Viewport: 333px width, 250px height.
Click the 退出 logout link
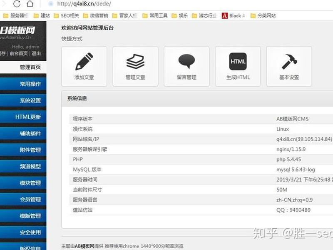coord(36,53)
